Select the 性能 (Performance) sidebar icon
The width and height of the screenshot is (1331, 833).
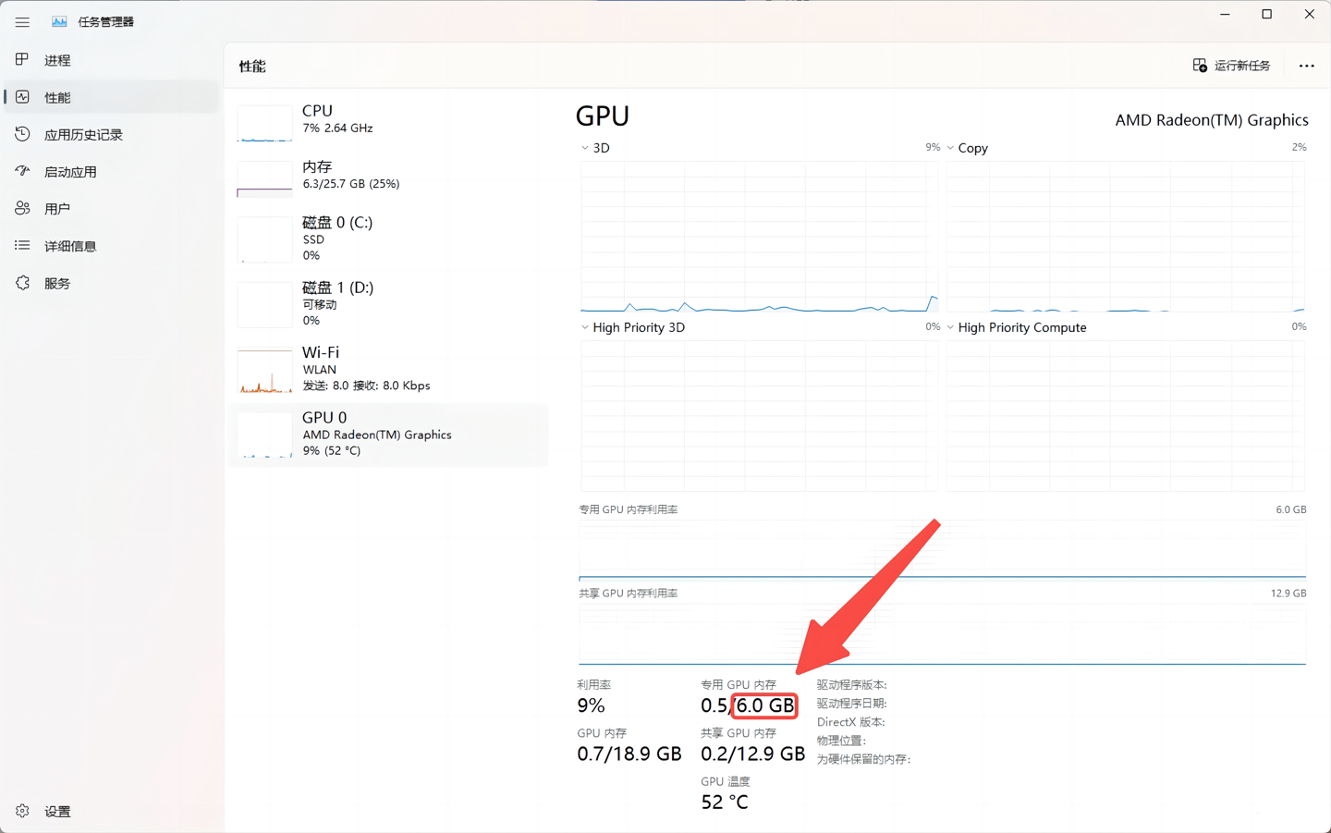point(22,96)
